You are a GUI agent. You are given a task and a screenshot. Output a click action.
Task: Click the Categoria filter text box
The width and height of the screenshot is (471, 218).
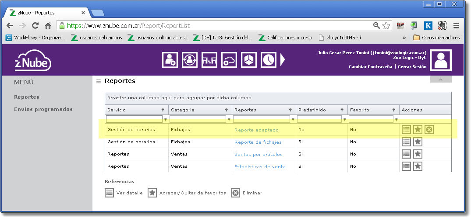click(x=198, y=119)
